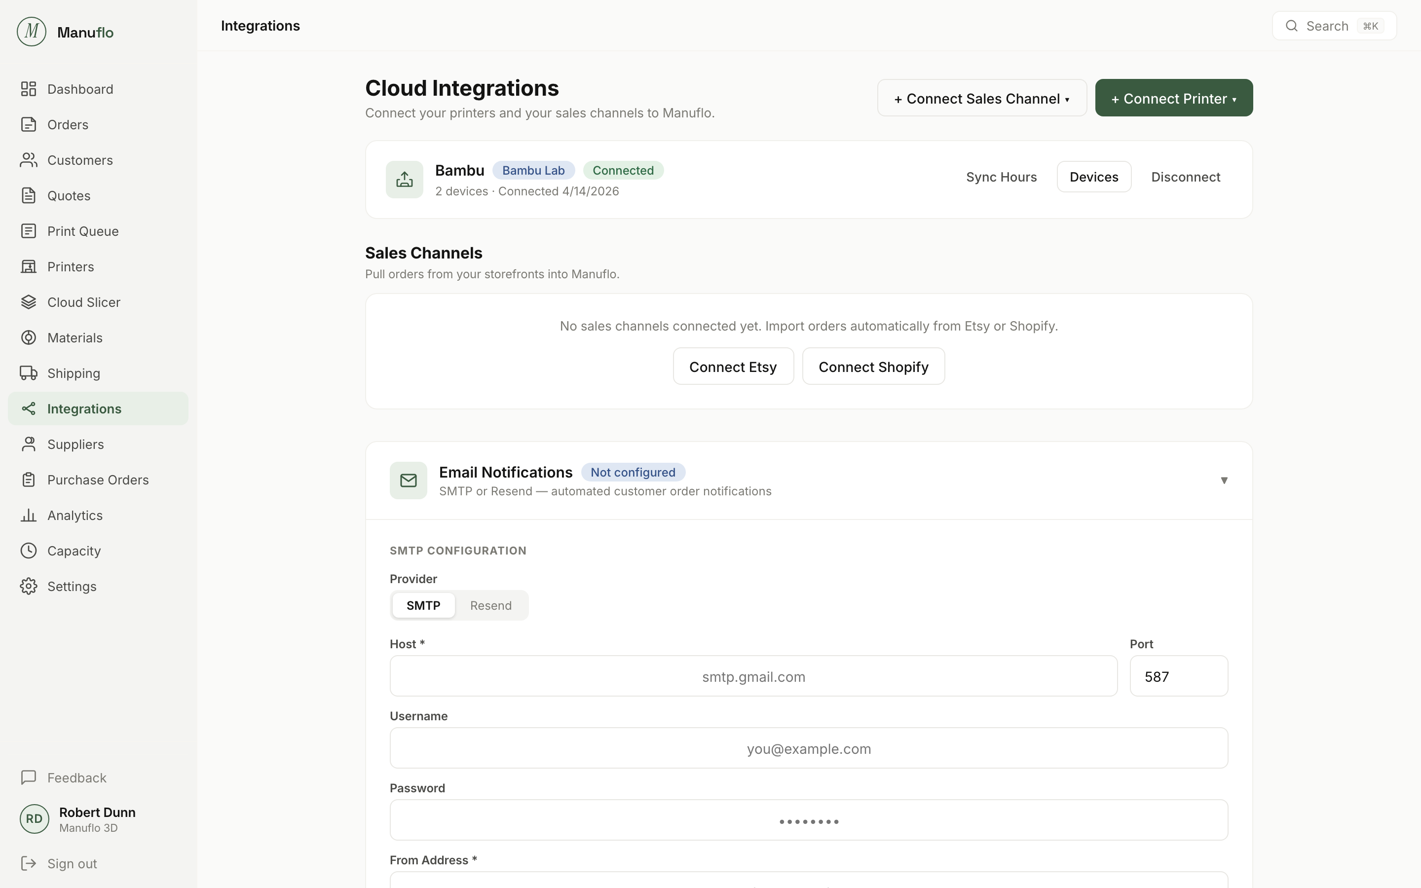Click the Suppliers person icon
This screenshot has height=888, width=1421.
(x=28, y=444)
